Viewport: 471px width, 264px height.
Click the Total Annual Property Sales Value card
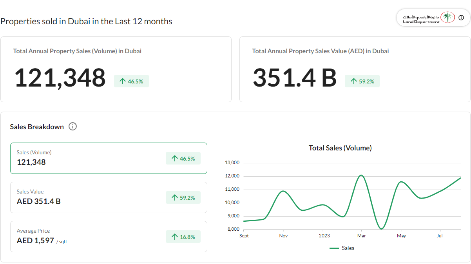tap(355, 69)
